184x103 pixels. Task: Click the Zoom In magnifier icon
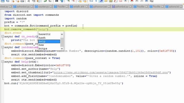coord(68,1)
